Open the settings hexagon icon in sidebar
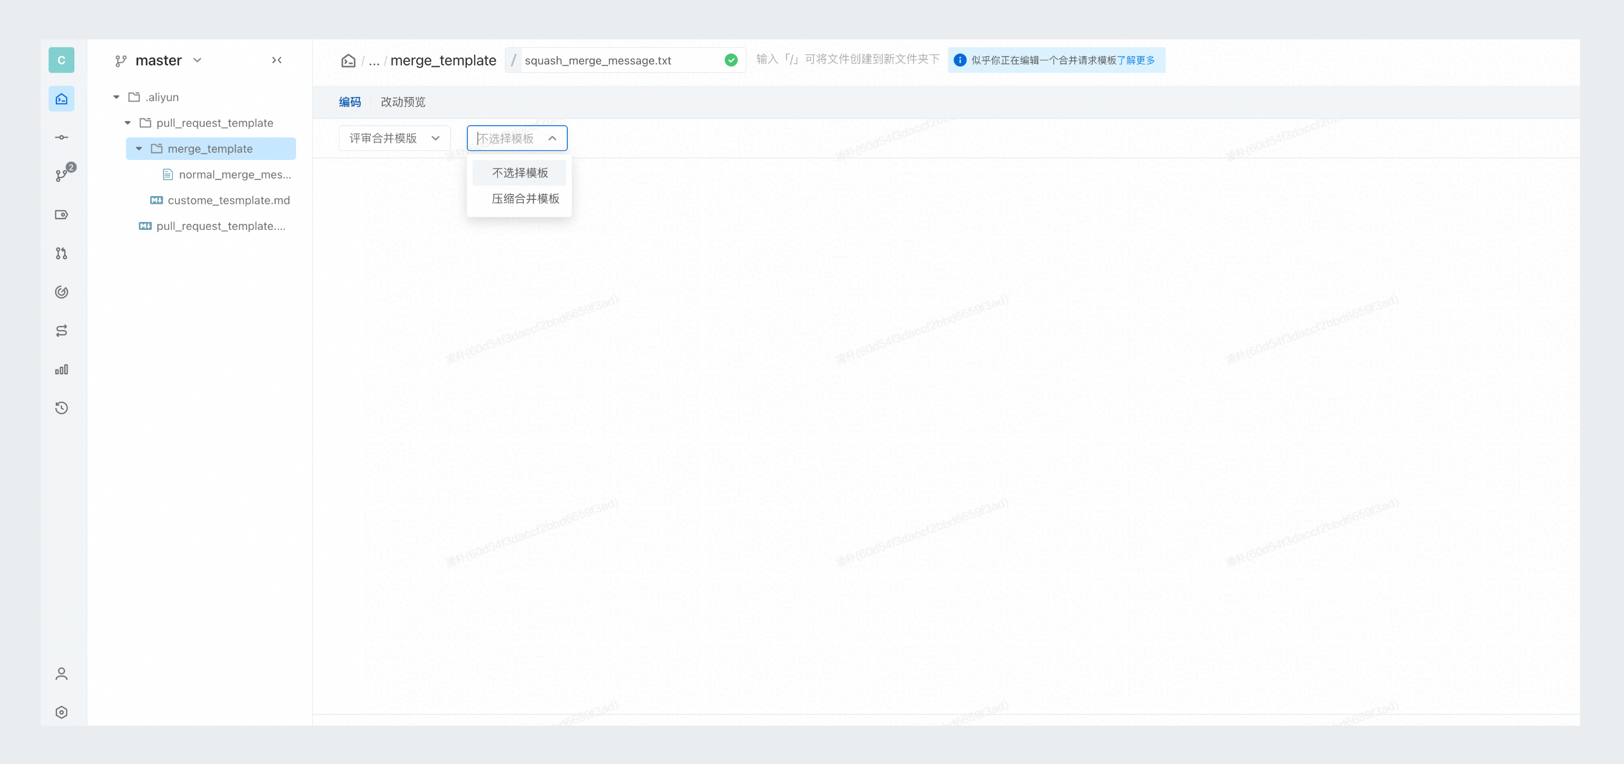The width and height of the screenshot is (1624, 764). click(61, 712)
